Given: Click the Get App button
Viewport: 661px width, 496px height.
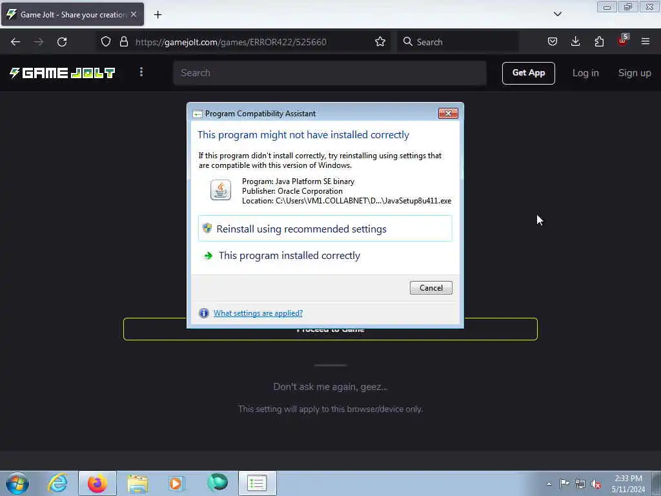Looking at the screenshot, I should click(x=528, y=73).
